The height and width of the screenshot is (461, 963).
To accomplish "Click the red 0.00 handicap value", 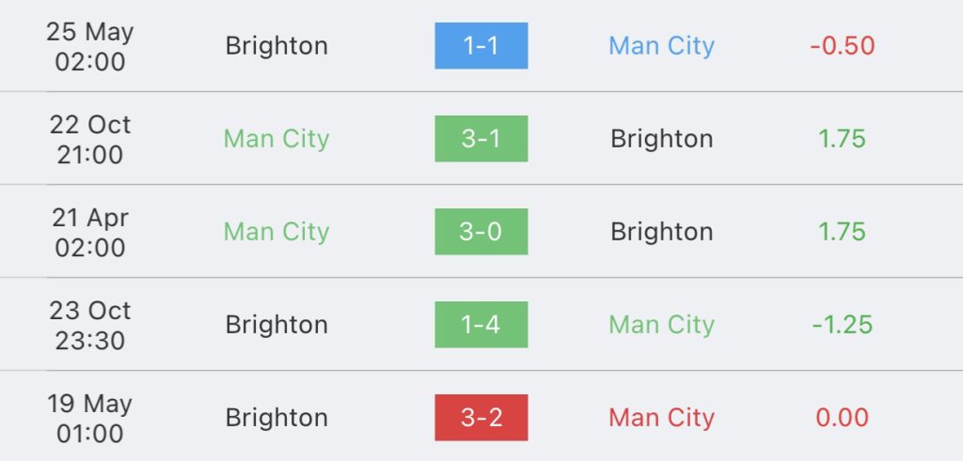I will click(842, 418).
